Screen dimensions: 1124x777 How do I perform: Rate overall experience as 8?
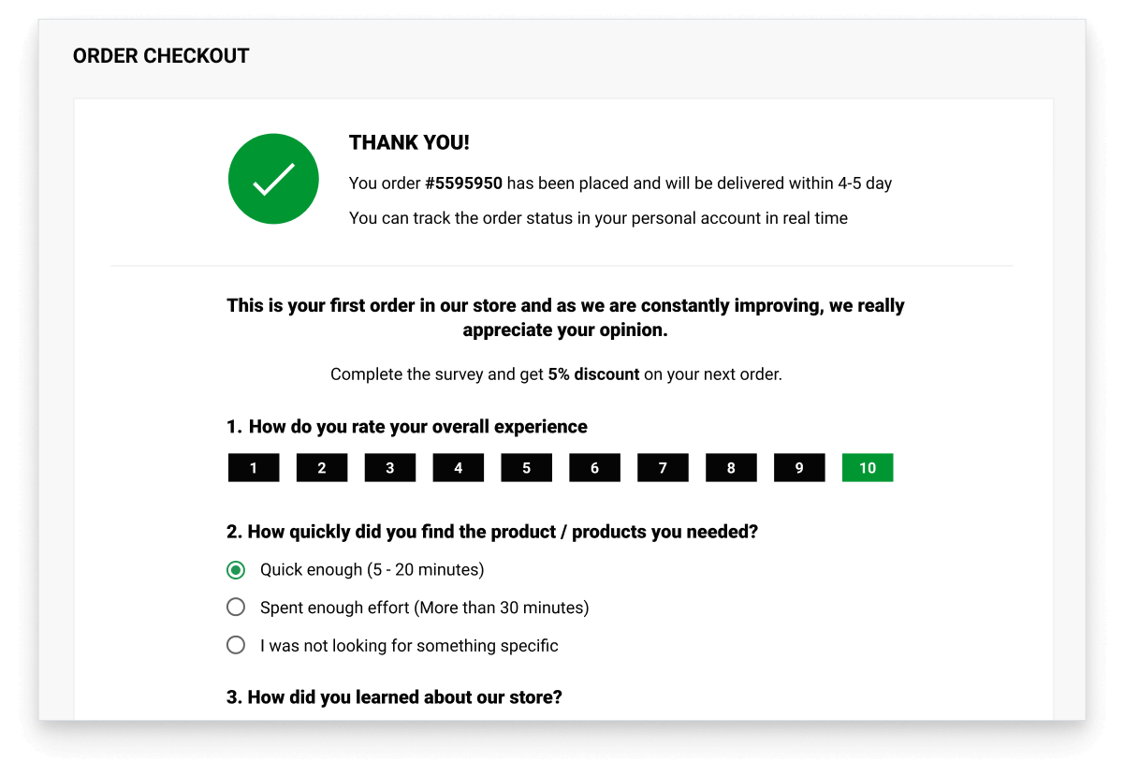pyautogui.click(x=731, y=468)
